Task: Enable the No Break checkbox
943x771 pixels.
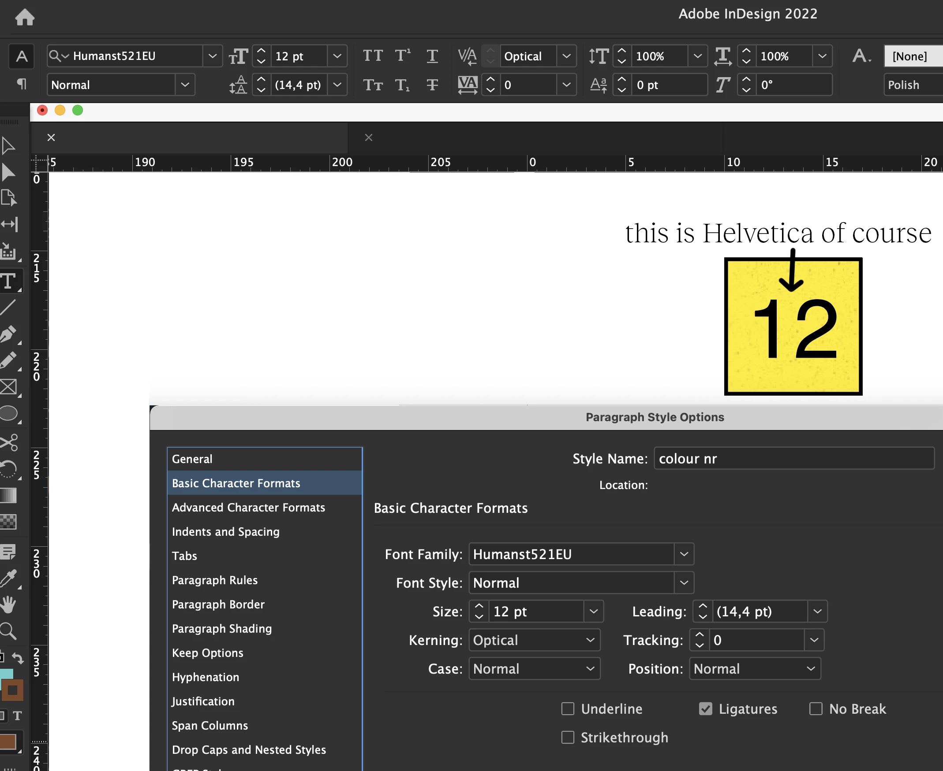Action: [816, 708]
